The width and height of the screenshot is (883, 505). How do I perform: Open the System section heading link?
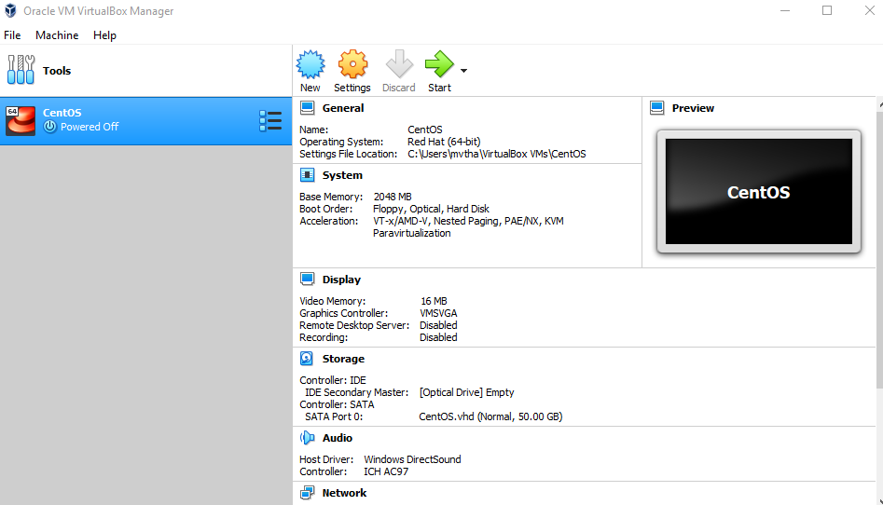click(x=342, y=176)
